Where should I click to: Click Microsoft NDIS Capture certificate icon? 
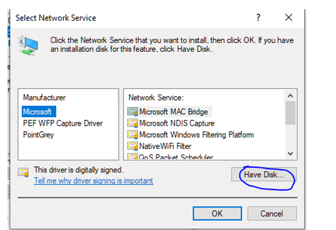click(x=133, y=123)
